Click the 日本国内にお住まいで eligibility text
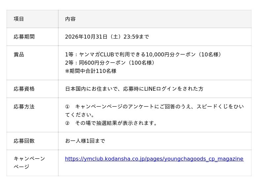This screenshot has width=264, height=186. [x=134, y=89]
